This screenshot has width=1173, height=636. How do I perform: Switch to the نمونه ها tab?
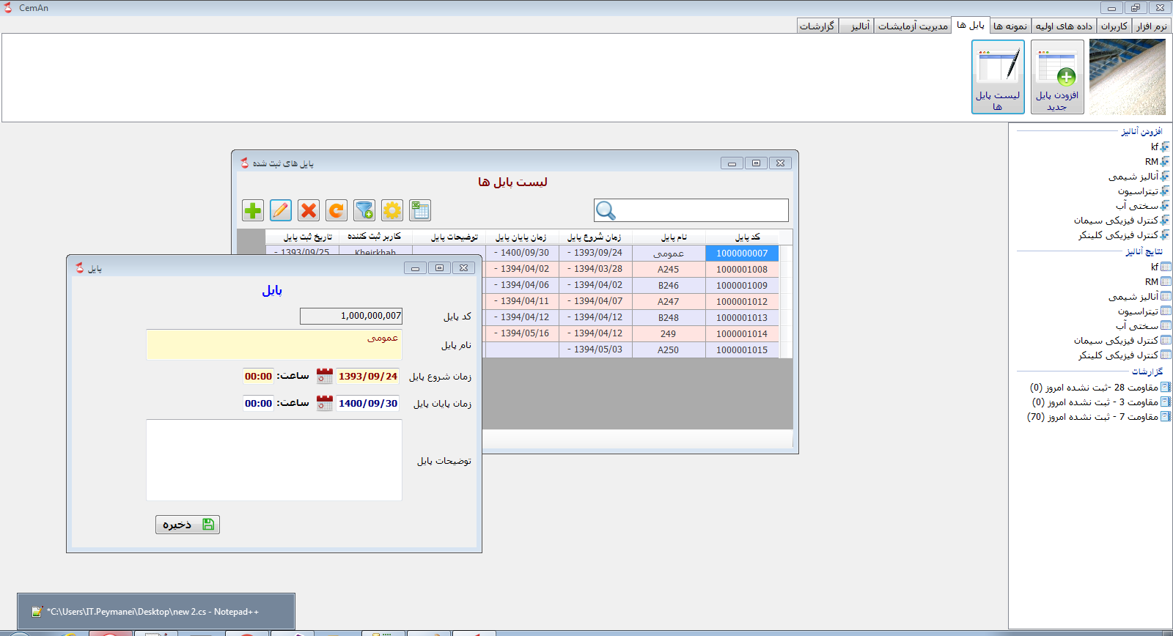click(1010, 26)
